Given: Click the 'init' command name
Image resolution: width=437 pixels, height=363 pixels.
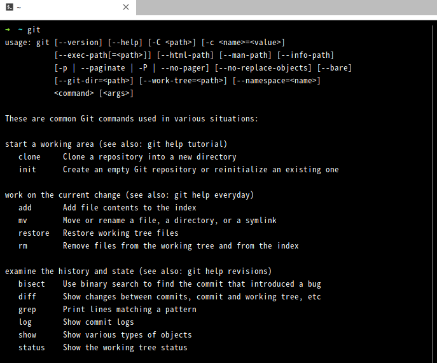Looking at the screenshot, I should 27,170.
